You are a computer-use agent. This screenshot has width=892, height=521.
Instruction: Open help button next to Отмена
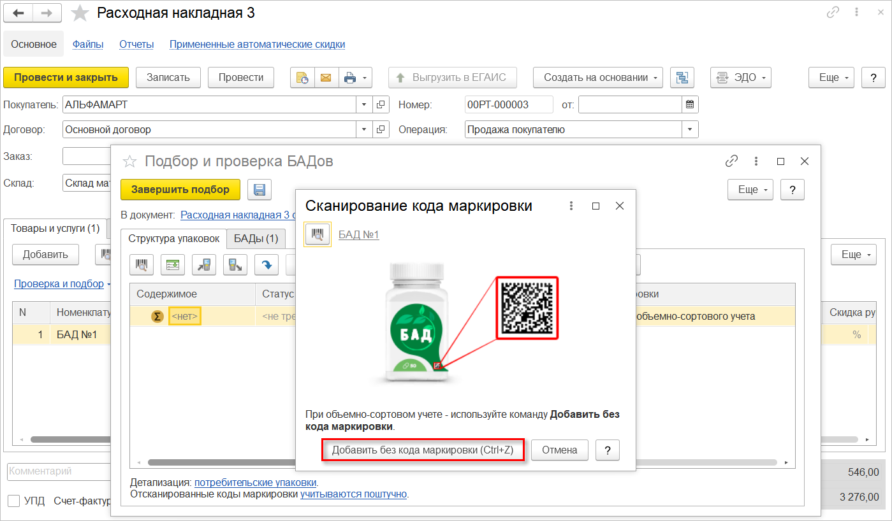point(608,450)
